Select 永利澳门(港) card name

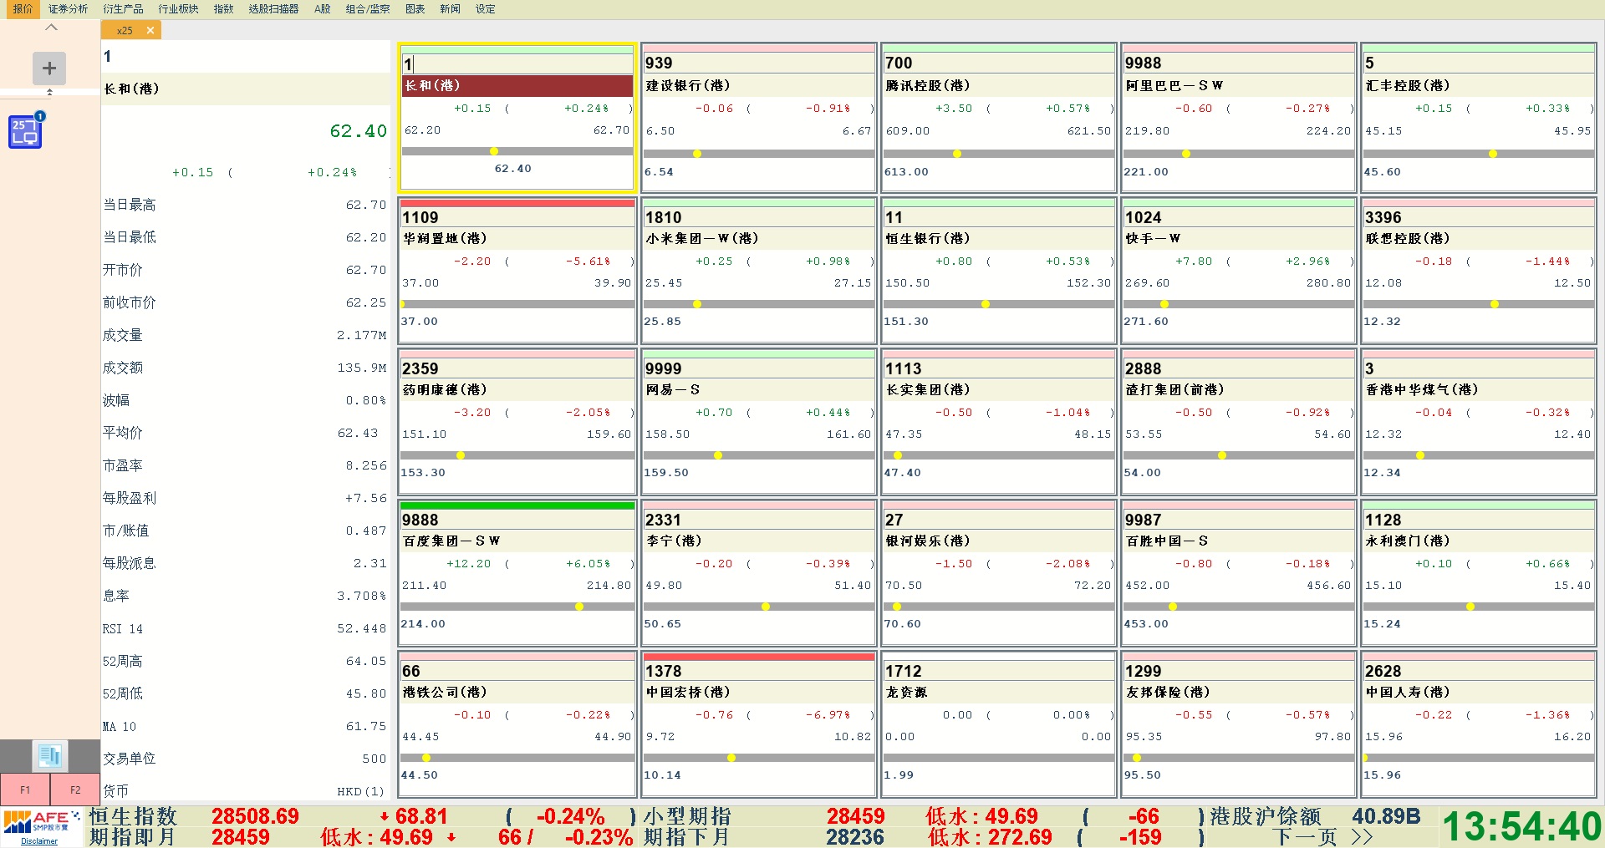click(1407, 541)
